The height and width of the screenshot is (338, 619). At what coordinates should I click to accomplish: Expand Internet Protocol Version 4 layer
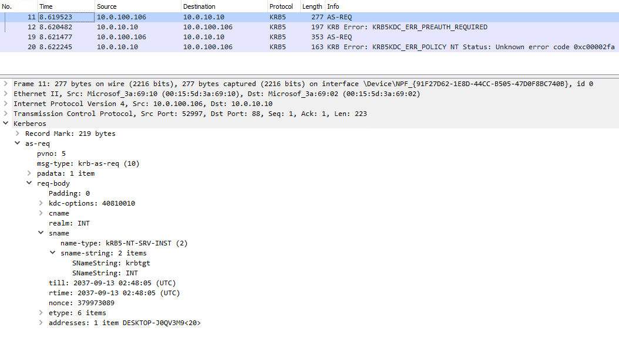pyautogui.click(x=5, y=104)
